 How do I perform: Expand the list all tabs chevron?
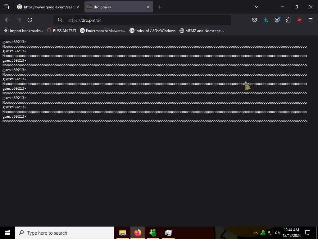point(256,7)
